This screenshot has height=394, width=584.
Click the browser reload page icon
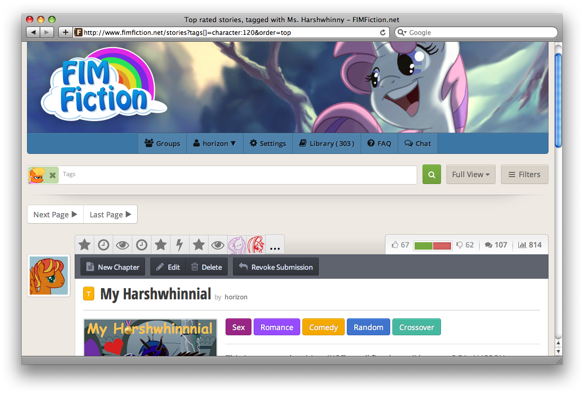pos(383,32)
